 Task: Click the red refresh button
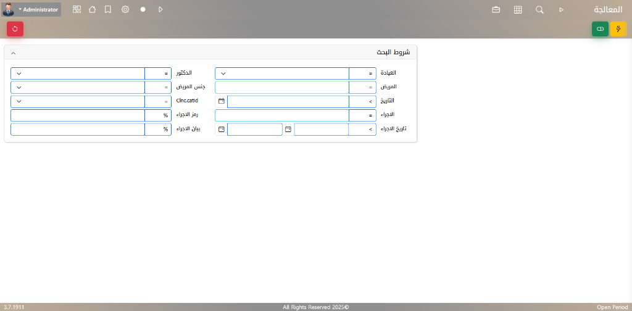(15, 29)
